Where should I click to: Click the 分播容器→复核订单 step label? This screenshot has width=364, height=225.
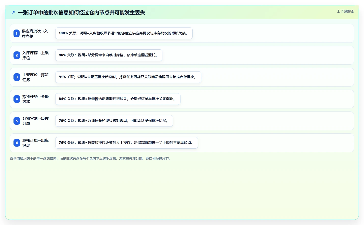[35, 121]
